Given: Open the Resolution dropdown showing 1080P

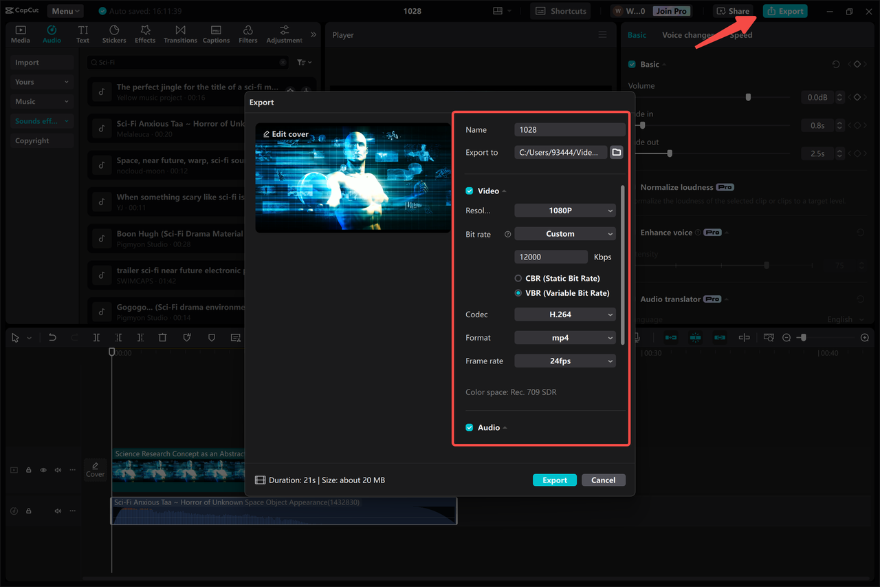Looking at the screenshot, I should tap(565, 210).
